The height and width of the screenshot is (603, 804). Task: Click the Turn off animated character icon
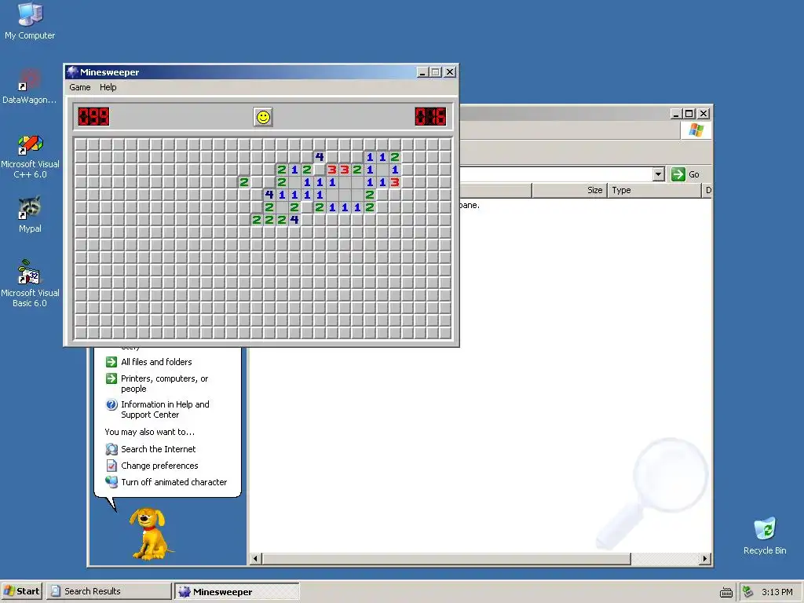[x=111, y=481]
